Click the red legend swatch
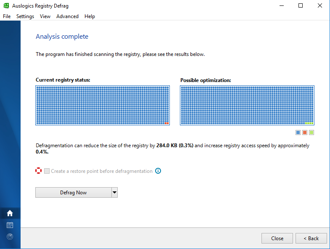The height and width of the screenshot is (249, 330). [x=305, y=132]
